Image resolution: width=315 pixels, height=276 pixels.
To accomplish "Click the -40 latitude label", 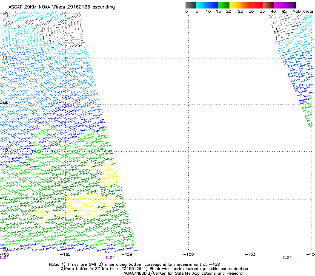I will pyautogui.click(x=4, y=14).
